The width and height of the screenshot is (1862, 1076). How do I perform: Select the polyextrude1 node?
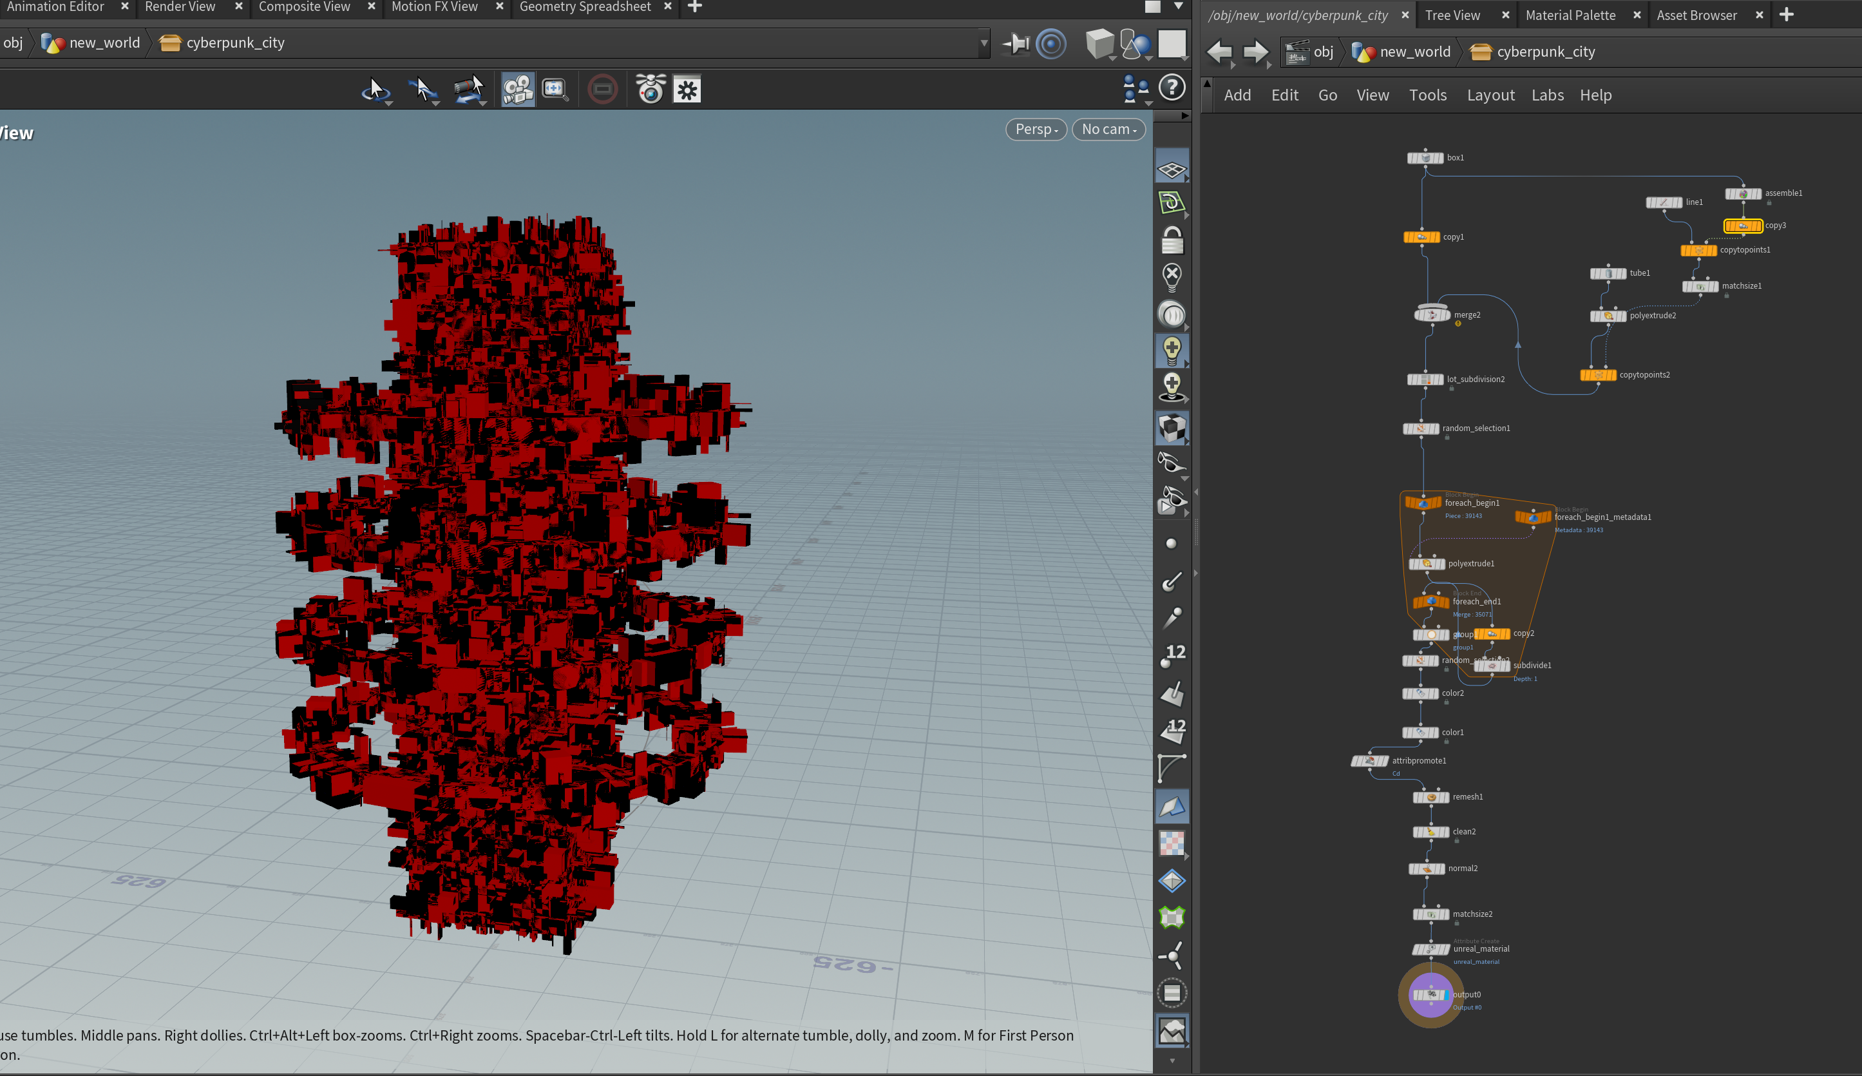click(1426, 564)
